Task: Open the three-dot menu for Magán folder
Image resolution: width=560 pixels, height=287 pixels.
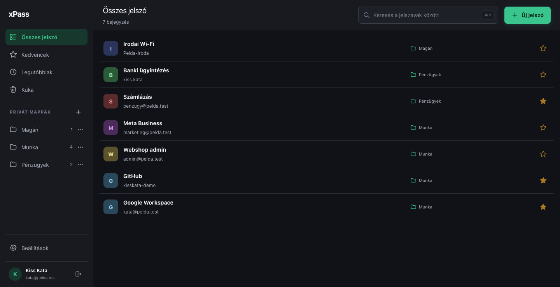Action: [80, 129]
